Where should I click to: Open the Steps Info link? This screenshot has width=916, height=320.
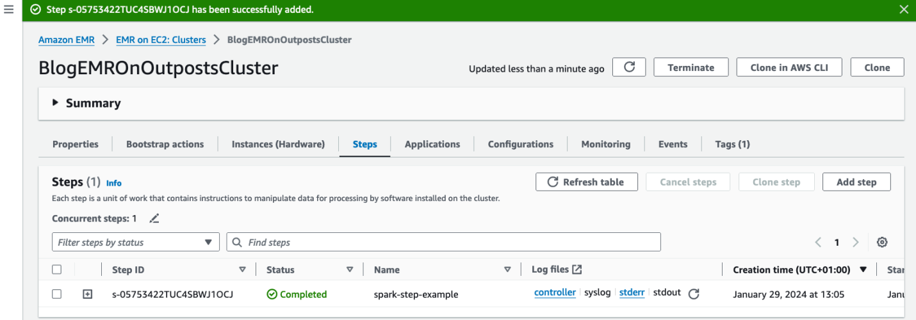point(114,183)
